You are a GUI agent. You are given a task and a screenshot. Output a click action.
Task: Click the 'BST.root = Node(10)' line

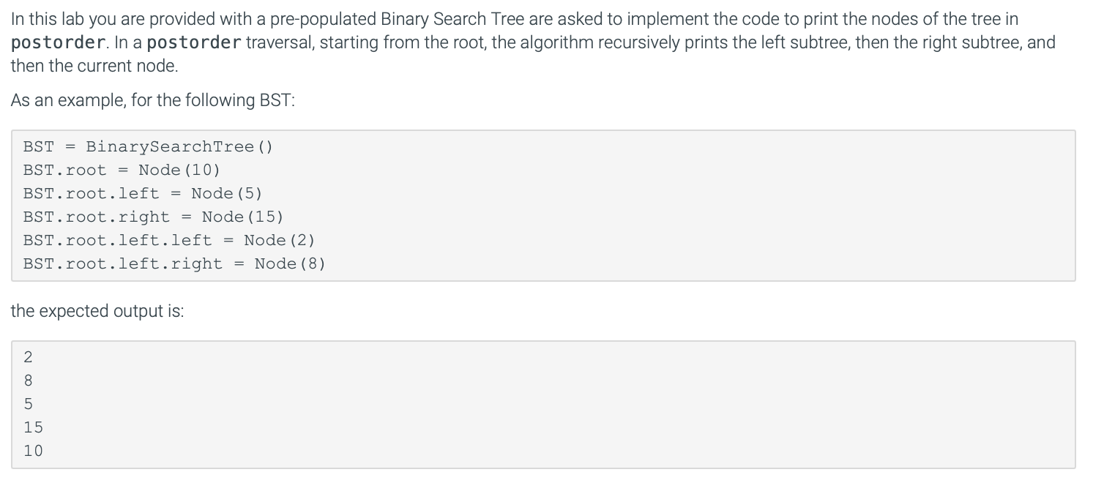(x=122, y=170)
